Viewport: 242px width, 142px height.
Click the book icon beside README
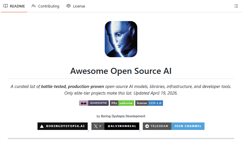click(x=5, y=6)
